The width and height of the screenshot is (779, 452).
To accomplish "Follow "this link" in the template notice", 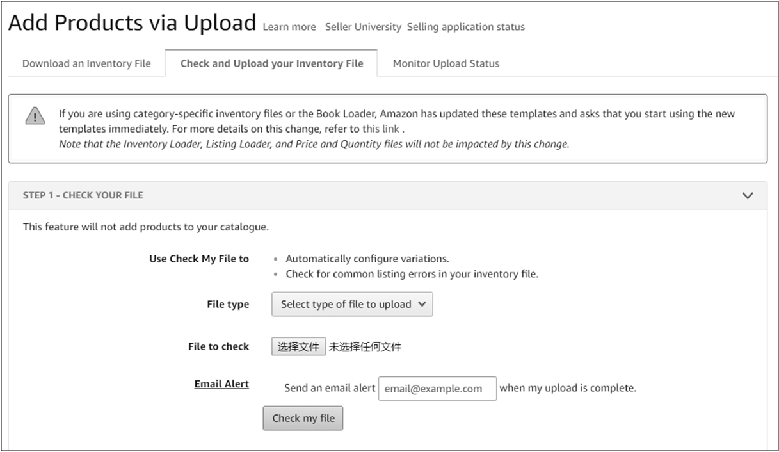I will [380, 129].
